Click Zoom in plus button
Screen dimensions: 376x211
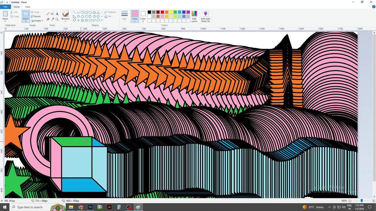[x=373, y=201]
